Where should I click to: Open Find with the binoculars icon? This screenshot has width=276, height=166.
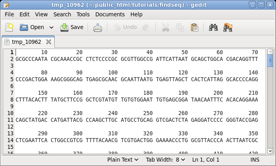click(213, 27)
